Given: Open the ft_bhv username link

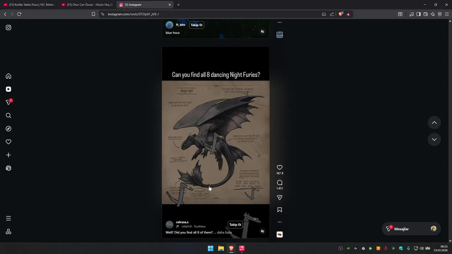Looking at the screenshot, I should pos(181,25).
